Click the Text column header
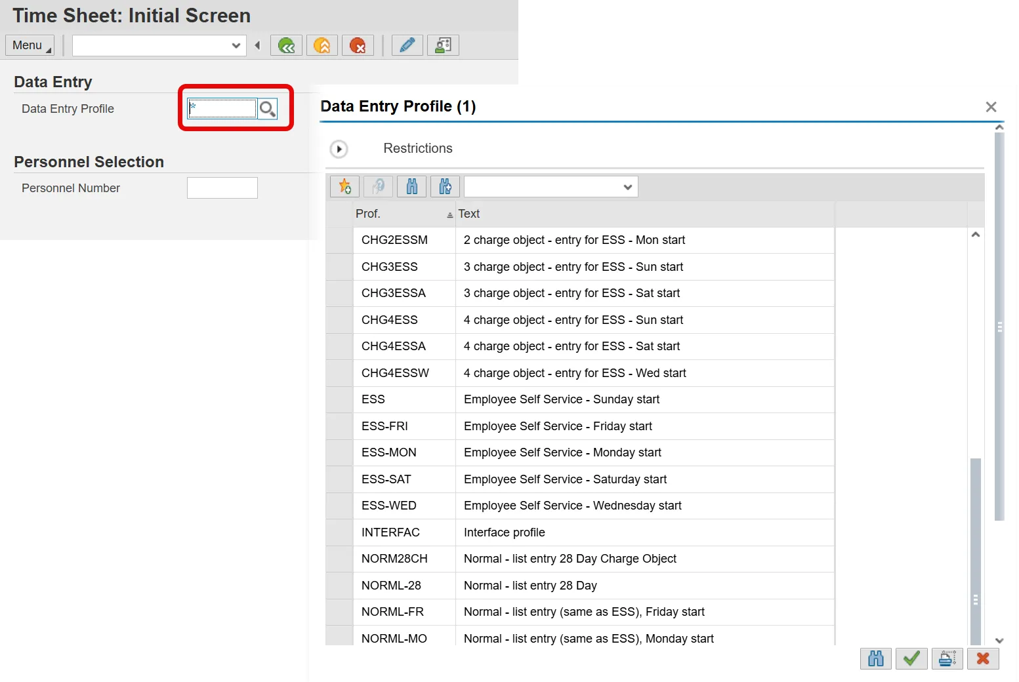This screenshot has width=1019, height=682. click(644, 214)
